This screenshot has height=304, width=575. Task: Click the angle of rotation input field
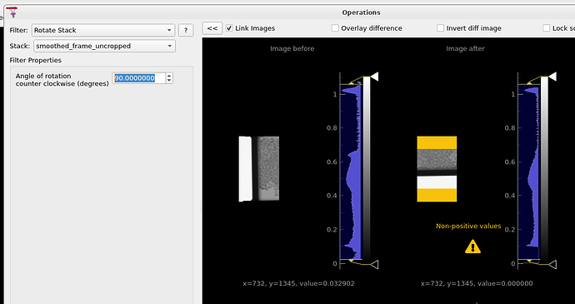click(138, 78)
